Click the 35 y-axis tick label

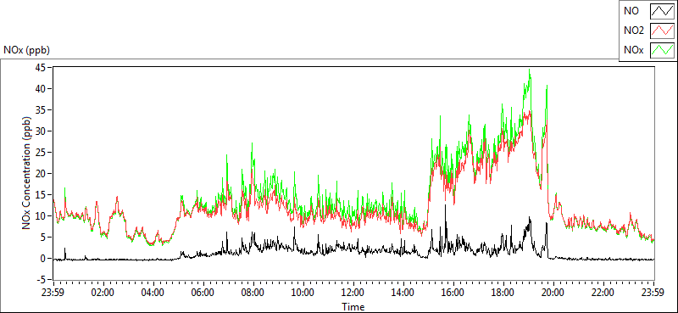click(40, 110)
